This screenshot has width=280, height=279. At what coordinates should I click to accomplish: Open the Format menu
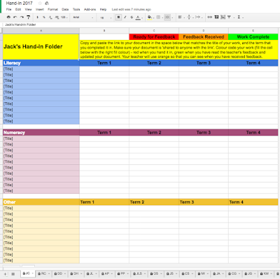click(x=52, y=10)
